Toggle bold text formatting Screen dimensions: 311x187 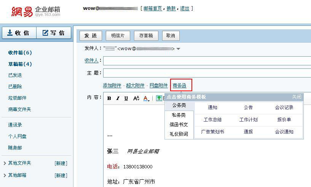pyautogui.click(x=109, y=98)
